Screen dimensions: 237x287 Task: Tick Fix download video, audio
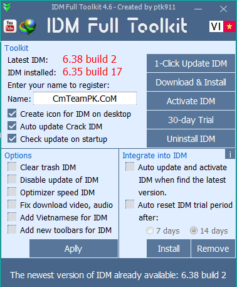(x=12, y=205)
